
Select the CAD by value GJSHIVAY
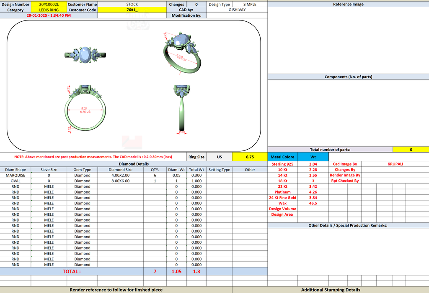(237, 10)
